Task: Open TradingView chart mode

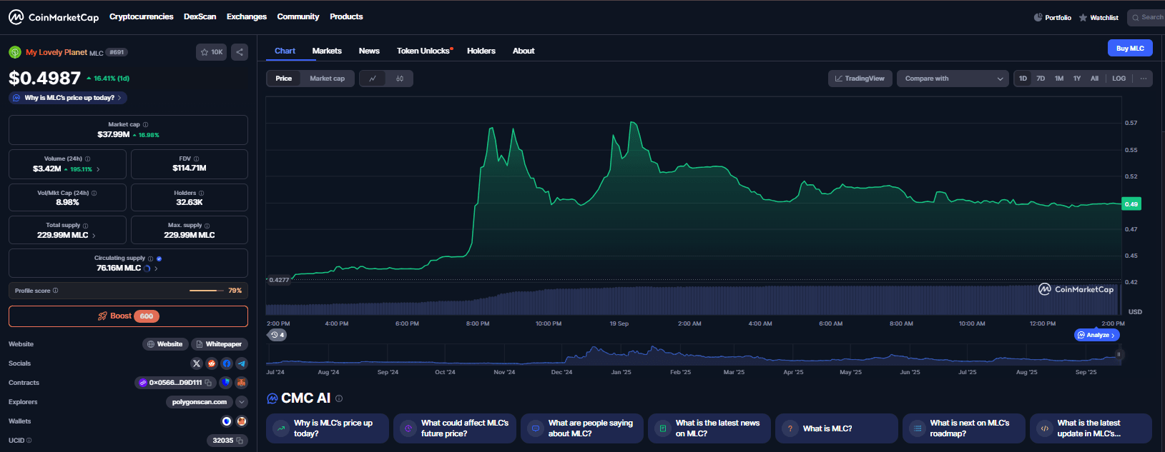Action: coord(860,79)
